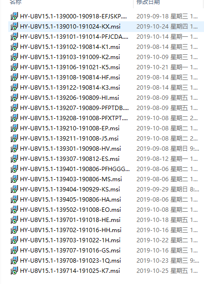Click the icon next to 139206-190809-HI.msi
The height and width of the screenshot is (284, 204).
(14, 97)
